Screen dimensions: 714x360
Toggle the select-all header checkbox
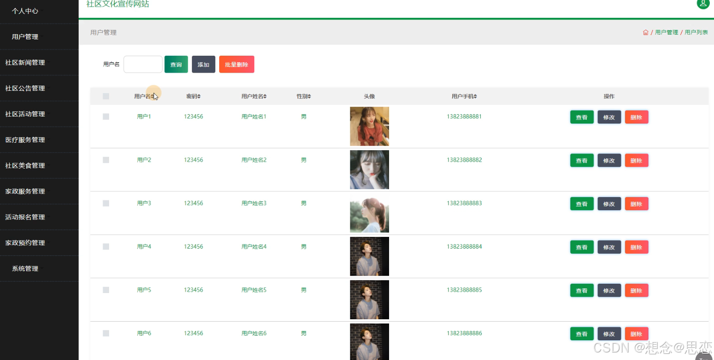click(x=106, y=96)
